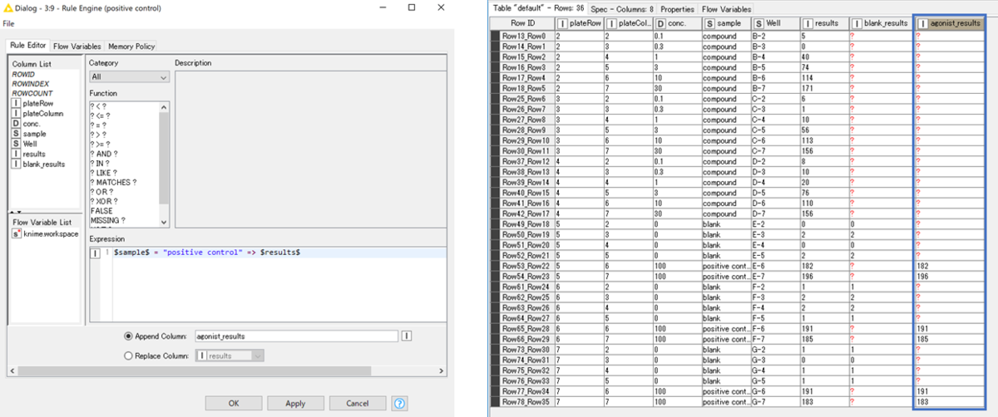Select the '? OR ?' function
Screen dimensions: 998x417
[101, 192]
